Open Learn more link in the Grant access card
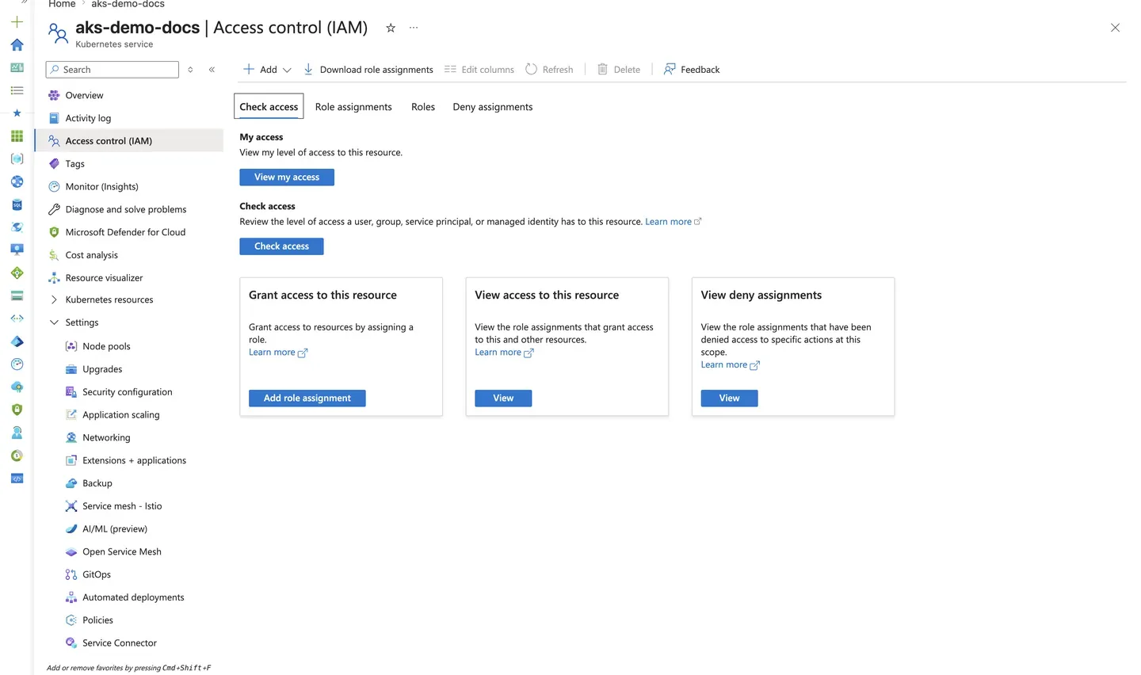This screenshot has height=675, width=1141. [x=278, y=353]
